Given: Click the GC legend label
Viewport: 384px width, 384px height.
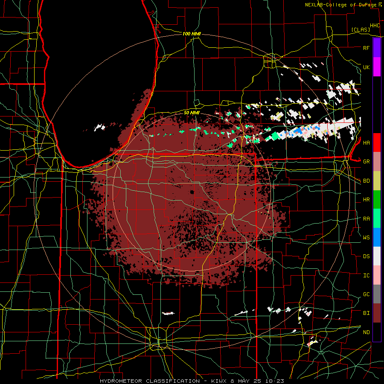Looking at the screenshot, I should (x=366, y=294).
